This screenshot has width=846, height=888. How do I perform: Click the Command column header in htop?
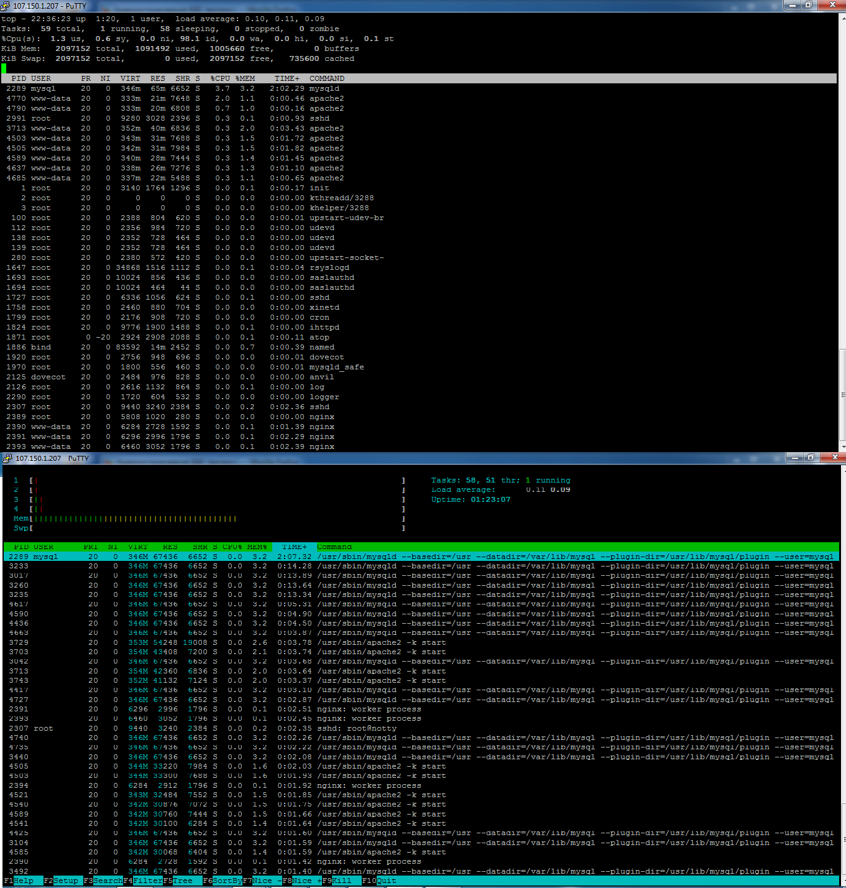(x=334, y=547)
